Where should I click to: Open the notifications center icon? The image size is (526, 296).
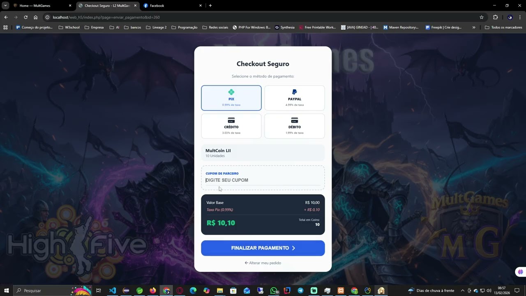click(517, 291)
